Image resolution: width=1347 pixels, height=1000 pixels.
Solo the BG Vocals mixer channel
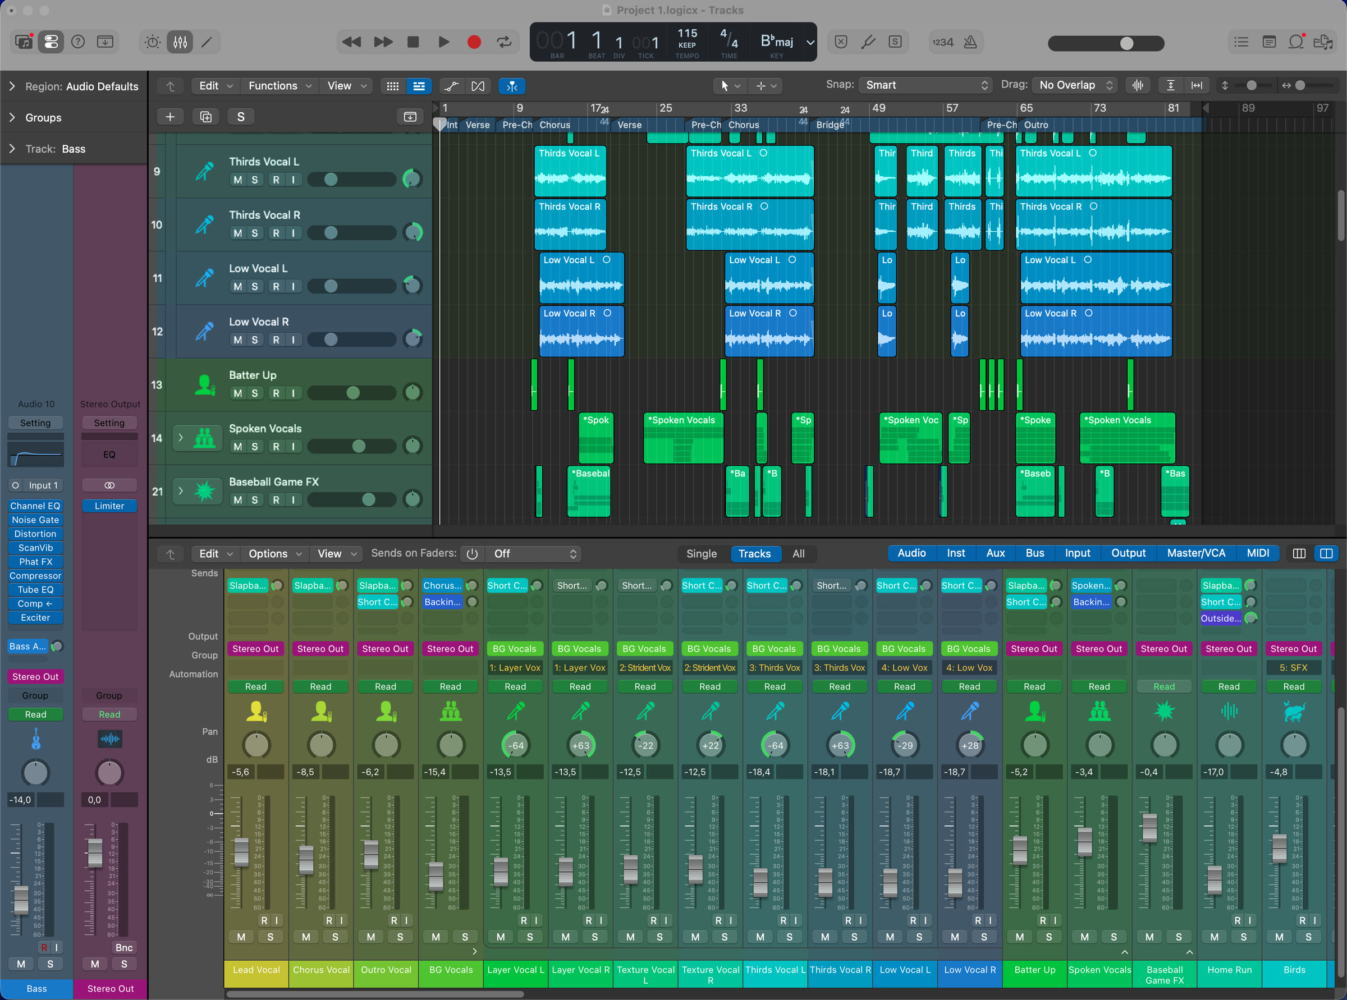[465, 937]
